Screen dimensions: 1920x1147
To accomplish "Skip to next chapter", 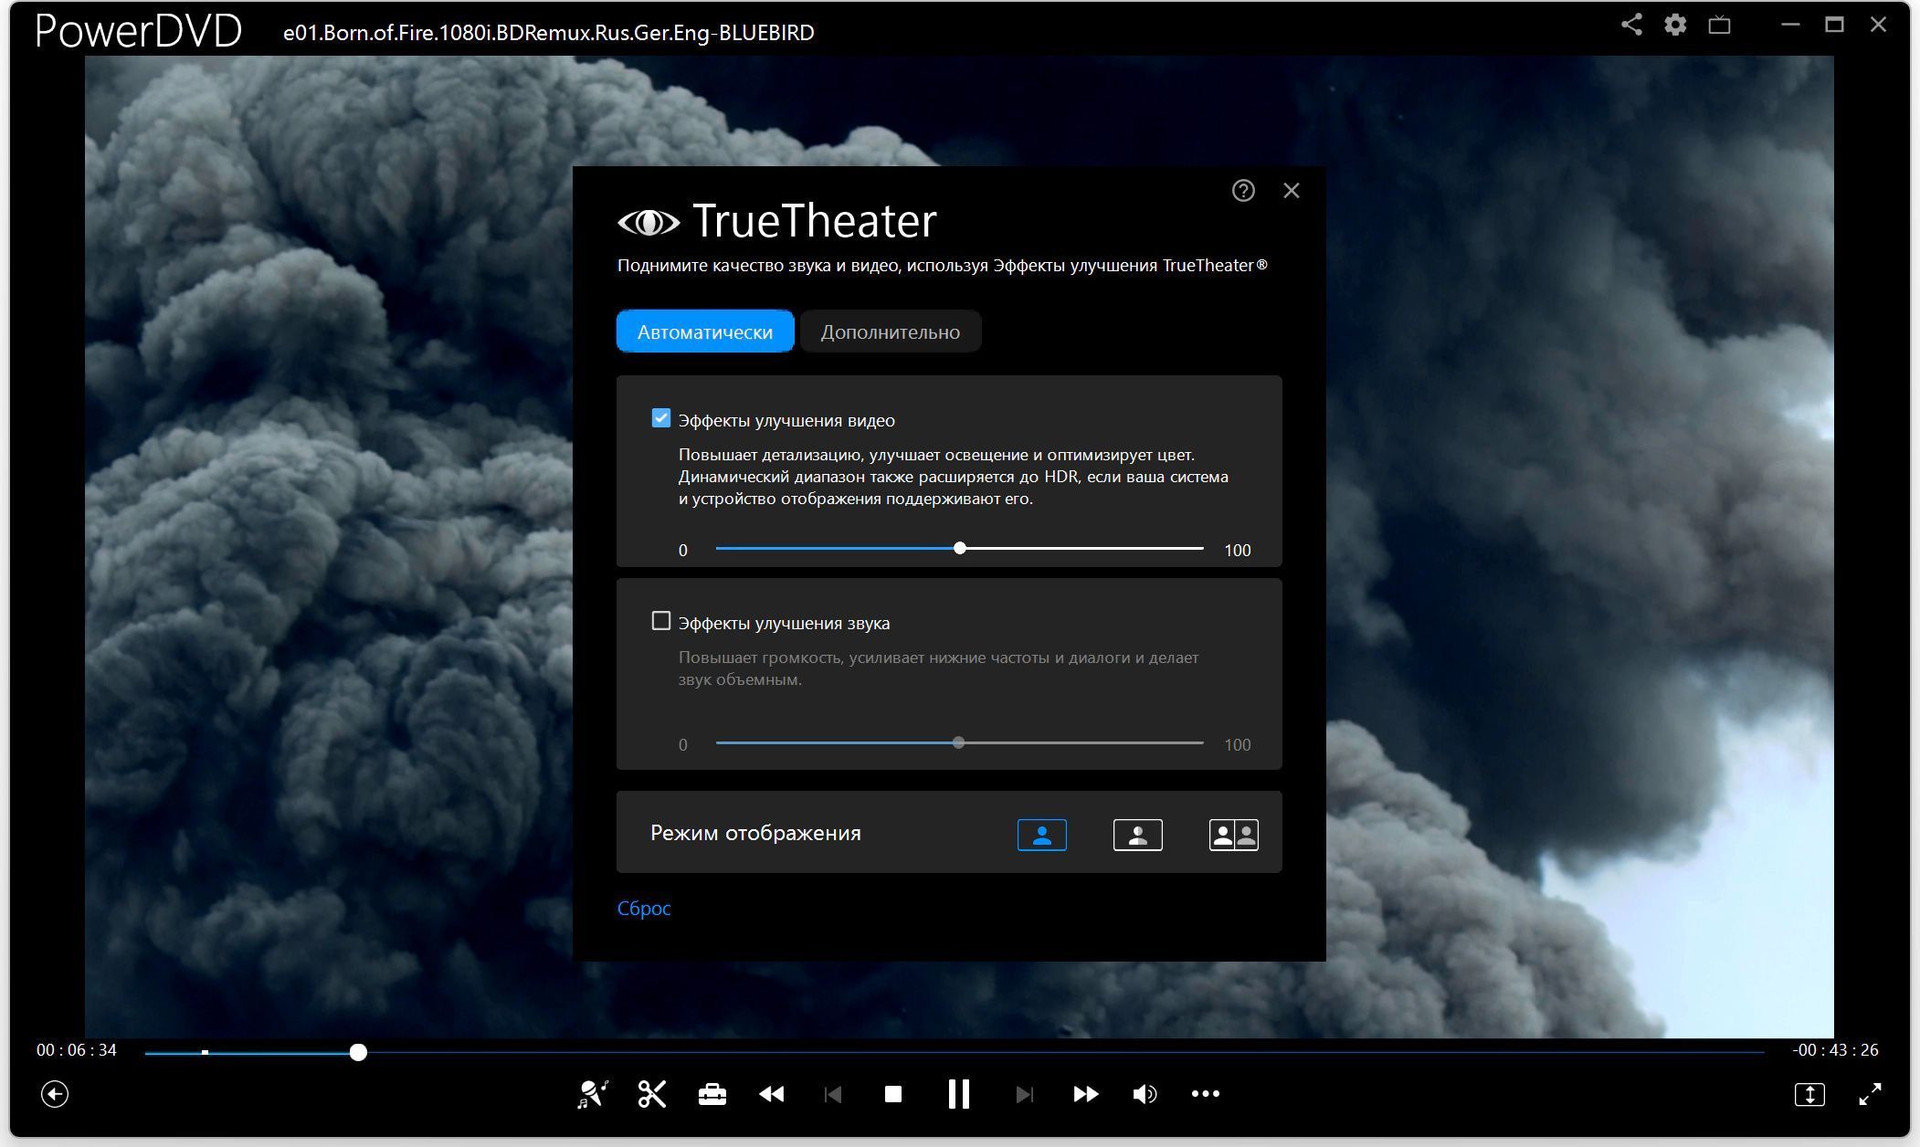I will (x=1025, y=1094).
